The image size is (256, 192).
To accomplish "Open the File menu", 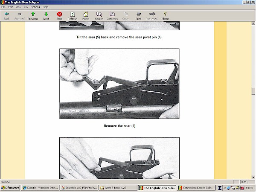I will [x=3, y=7].
